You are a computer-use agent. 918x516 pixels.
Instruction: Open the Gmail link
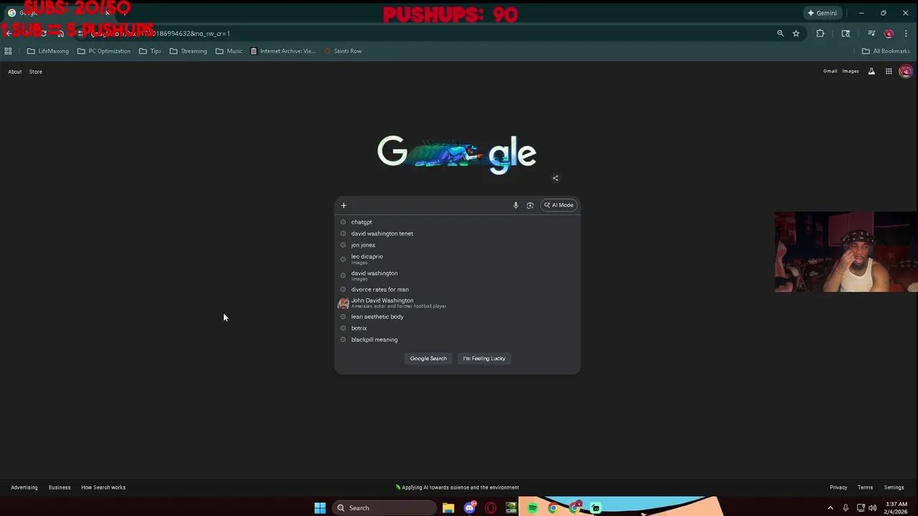tap(830, 71)
